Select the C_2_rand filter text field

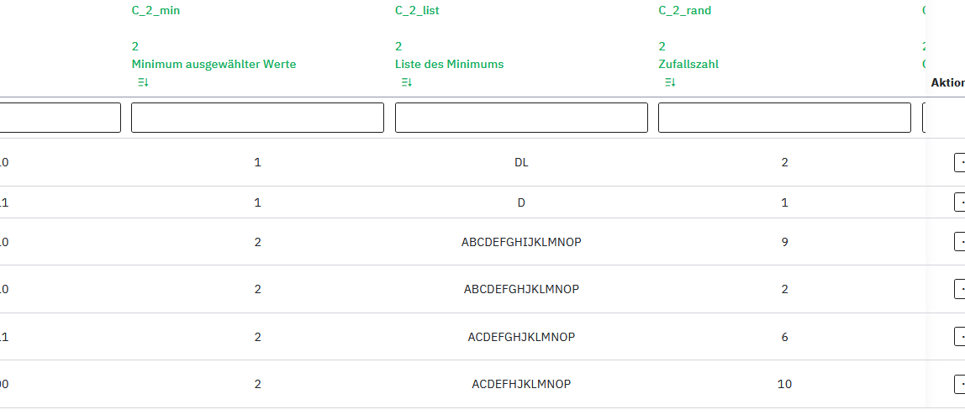pos(784,118)
